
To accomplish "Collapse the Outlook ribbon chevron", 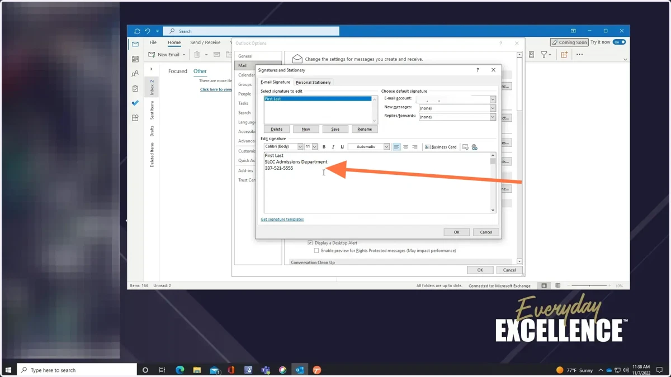I will click(x=625, y=59).
